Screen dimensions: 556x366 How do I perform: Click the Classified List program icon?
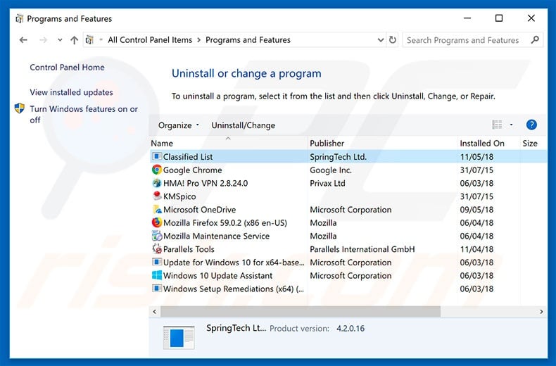pos(157,156)
